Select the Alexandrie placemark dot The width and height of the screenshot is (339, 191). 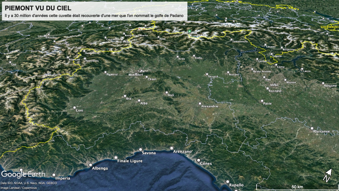[x=200, y=104]
